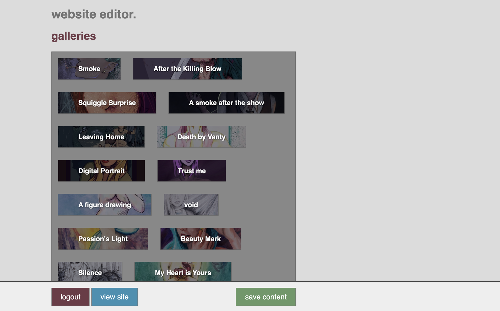Save content using the green button
500x311 pixels.
coord(266,297)
